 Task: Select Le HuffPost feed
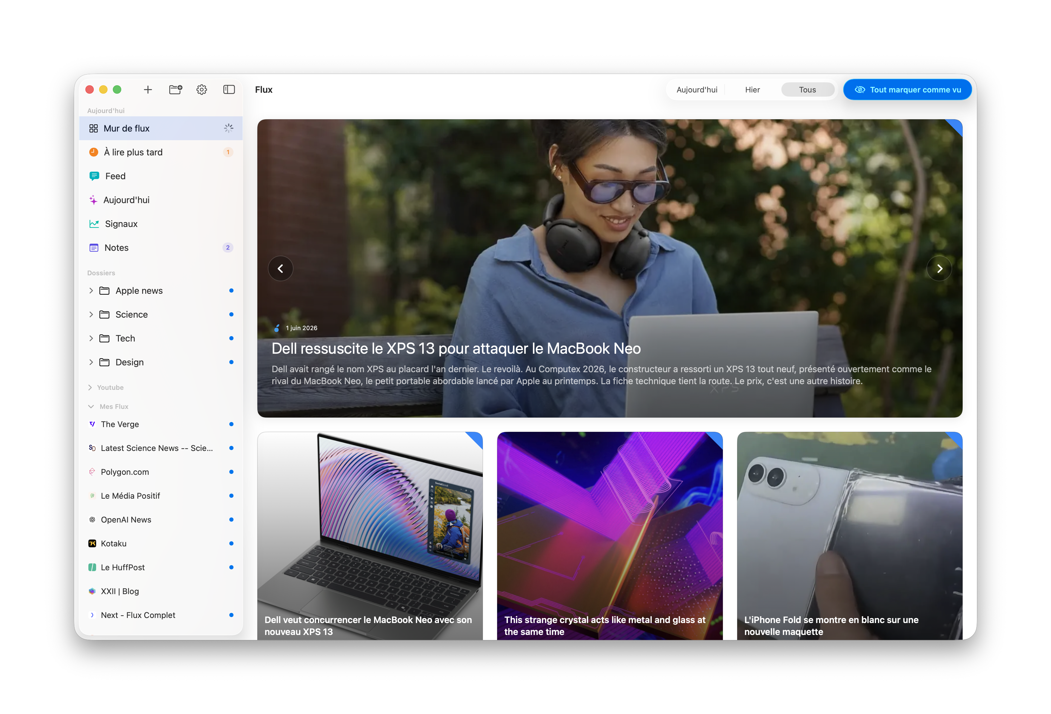pos(161,568)
